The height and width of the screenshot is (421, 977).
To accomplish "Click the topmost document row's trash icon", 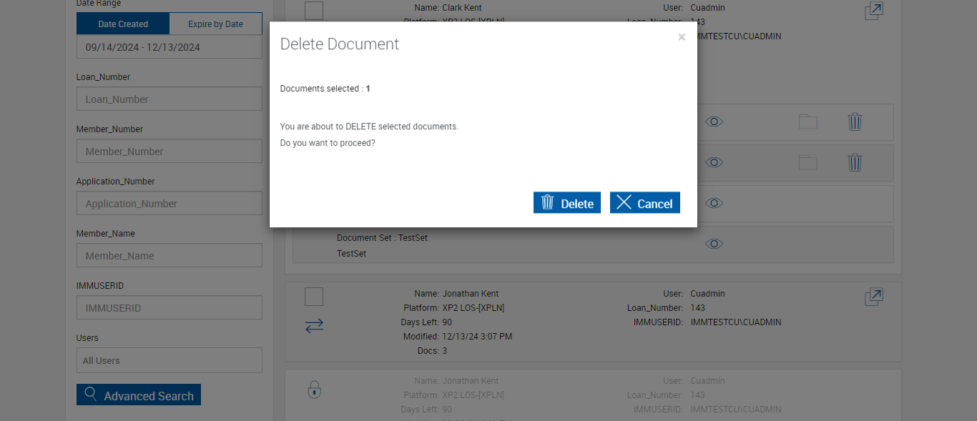I will (855, 122).
